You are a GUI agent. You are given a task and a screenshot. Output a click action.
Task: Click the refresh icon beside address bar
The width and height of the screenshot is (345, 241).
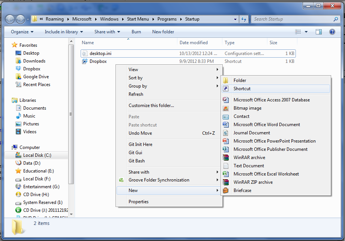coord(244,19)
